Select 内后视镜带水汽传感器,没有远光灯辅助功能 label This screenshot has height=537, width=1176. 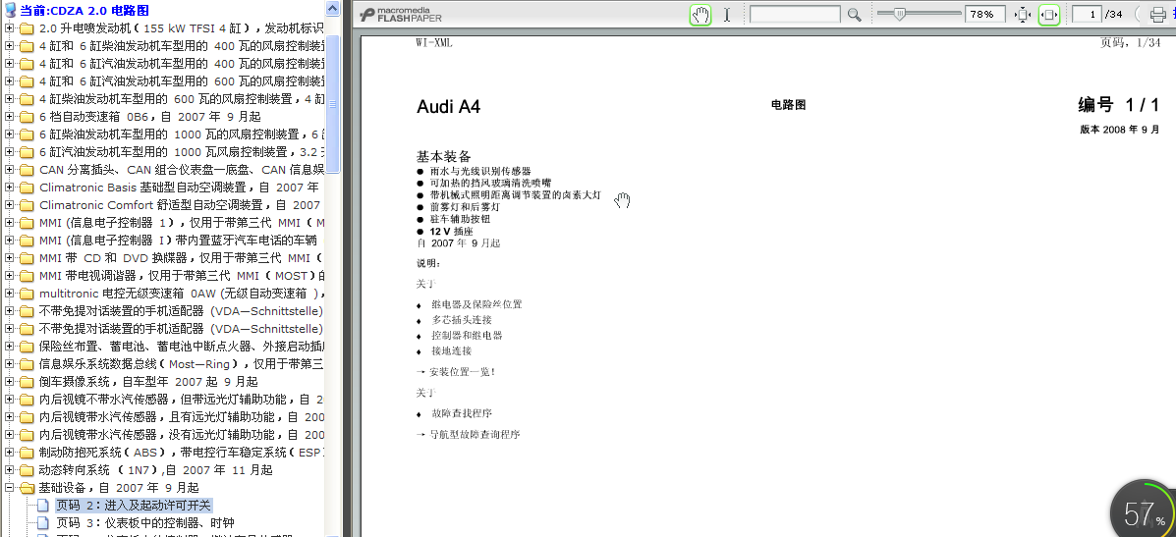(x=182, y=435)
